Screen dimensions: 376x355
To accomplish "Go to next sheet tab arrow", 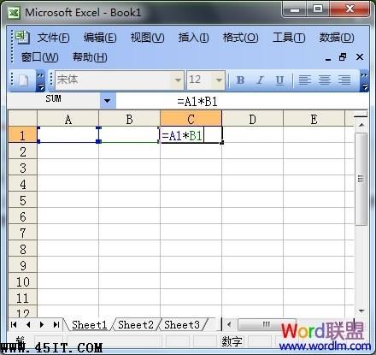I will 42,324.
